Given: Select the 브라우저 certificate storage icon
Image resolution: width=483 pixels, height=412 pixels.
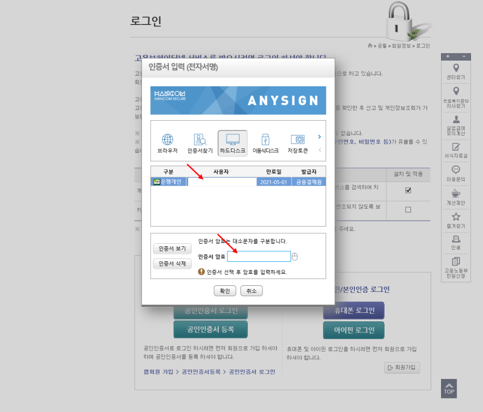Looking at the screenshot, I should tap(167, 143).
